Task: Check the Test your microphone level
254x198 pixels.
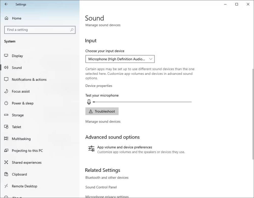Action: tap(142, 102)
